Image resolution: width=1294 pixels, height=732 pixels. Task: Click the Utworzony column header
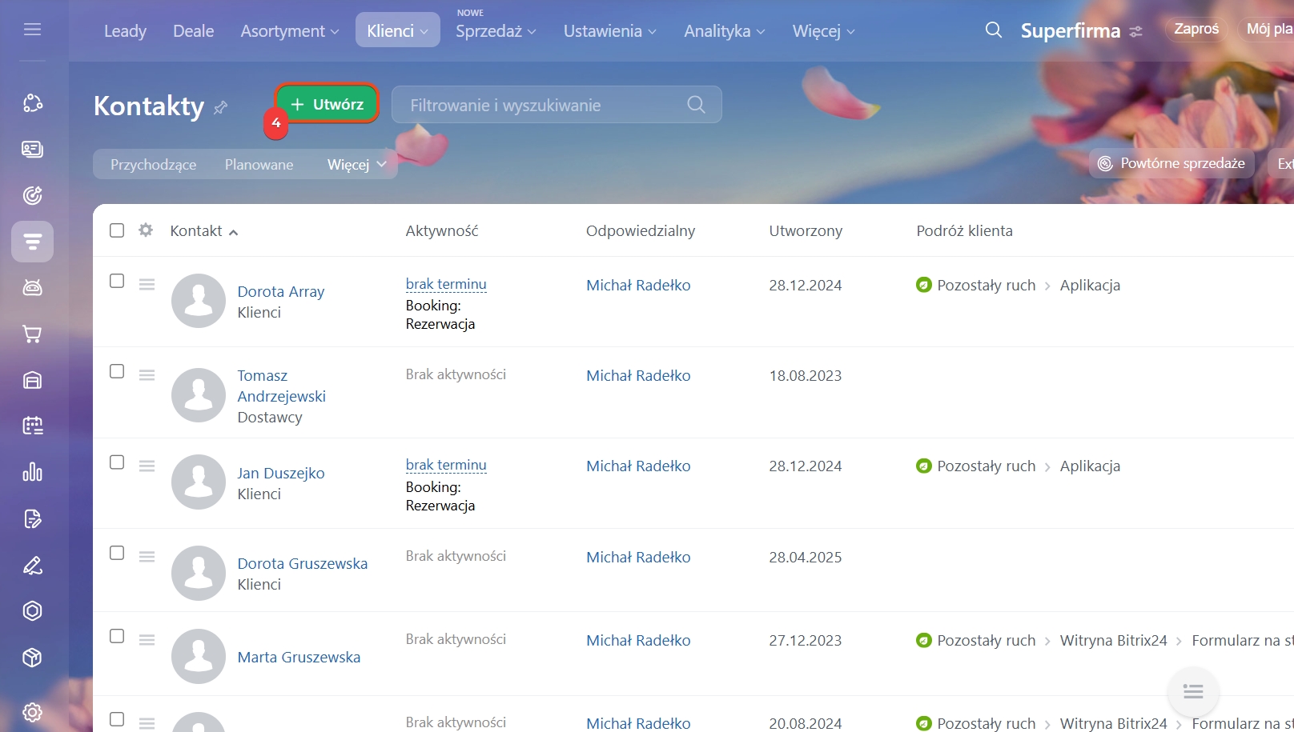click(806, 230)
